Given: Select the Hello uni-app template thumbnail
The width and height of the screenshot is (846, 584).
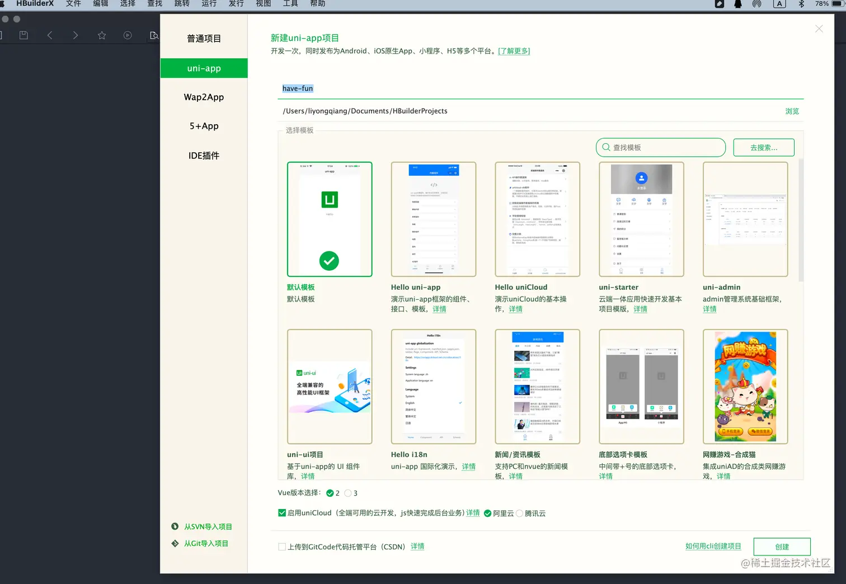Looking at the screenshot, I should [x=434, y=219].
